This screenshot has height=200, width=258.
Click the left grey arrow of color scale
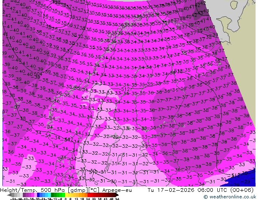pyautogui.click(x=9, y=195)
